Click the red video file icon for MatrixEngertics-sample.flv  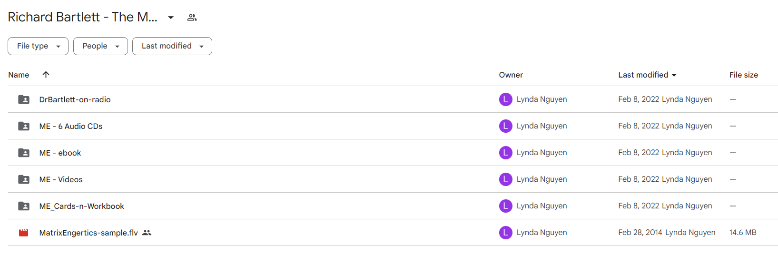coord(23,233)
